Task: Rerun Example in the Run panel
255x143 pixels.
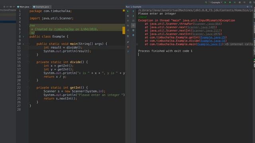Action: pos(128,11)
